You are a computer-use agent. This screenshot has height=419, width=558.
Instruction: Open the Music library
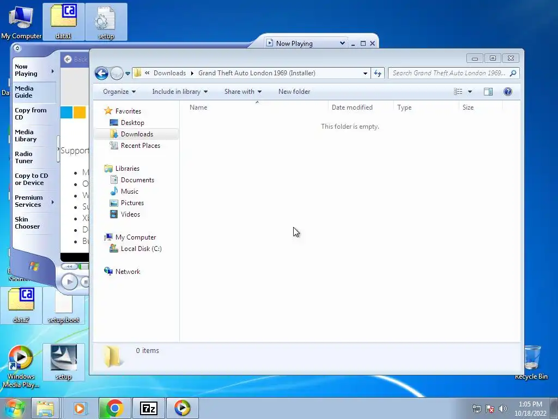pyautogui.click(x=124, y=191)
